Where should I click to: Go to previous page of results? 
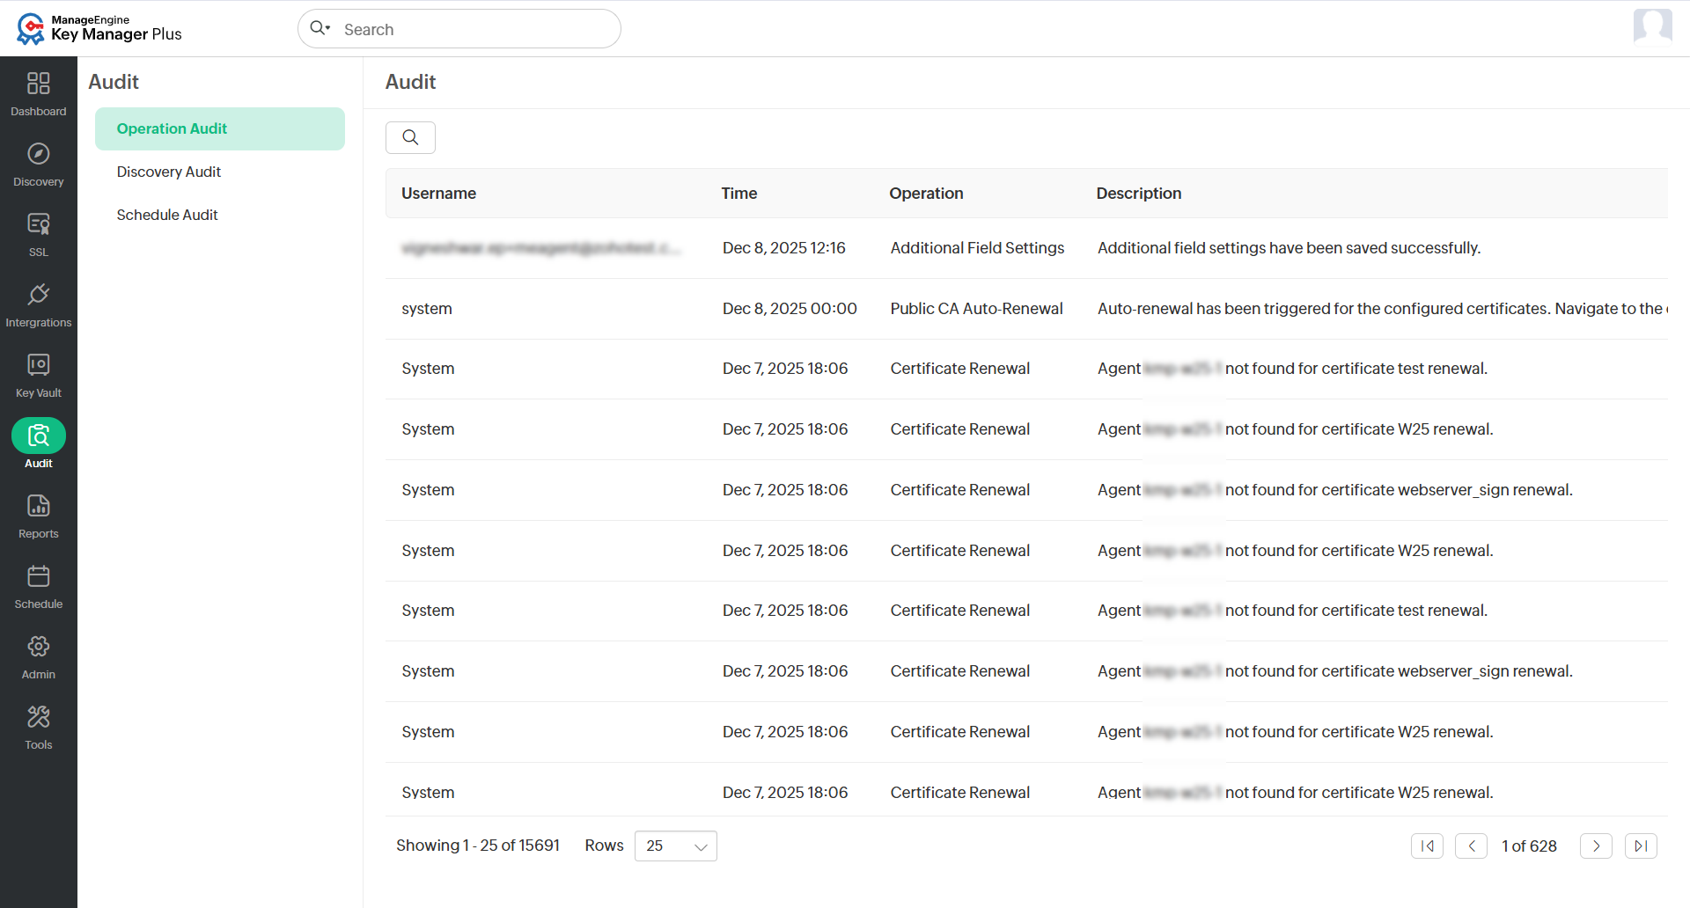(x=1471, y=846)
